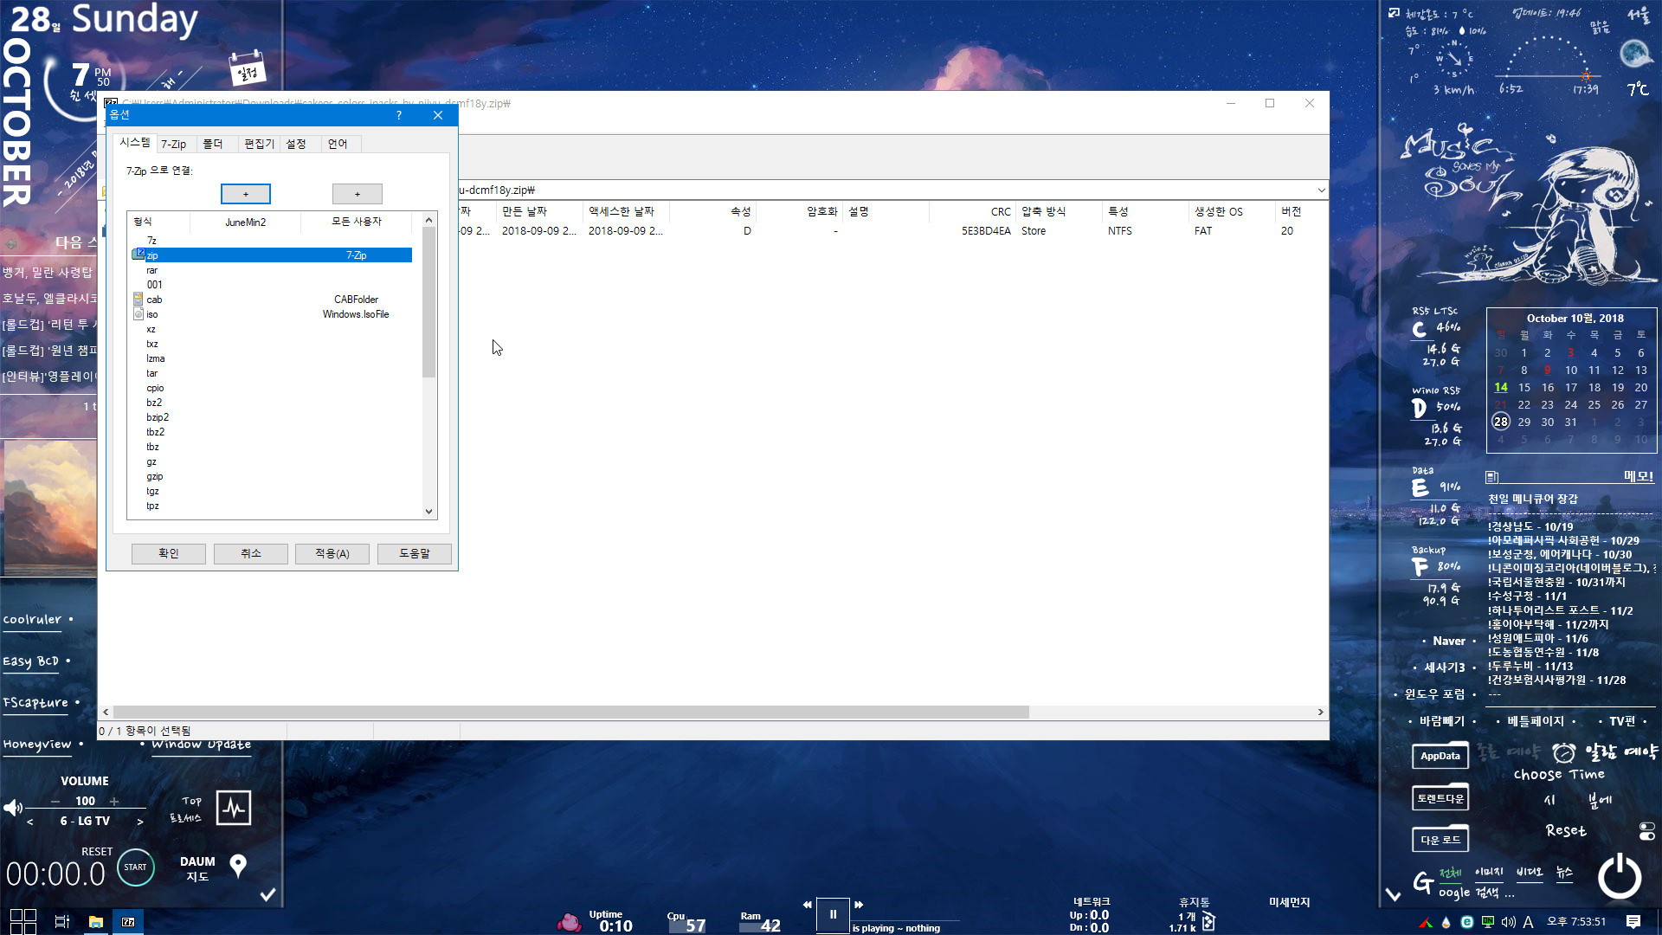Associate 7-Zip for JuneMin2 with plus button

[246, 194]
